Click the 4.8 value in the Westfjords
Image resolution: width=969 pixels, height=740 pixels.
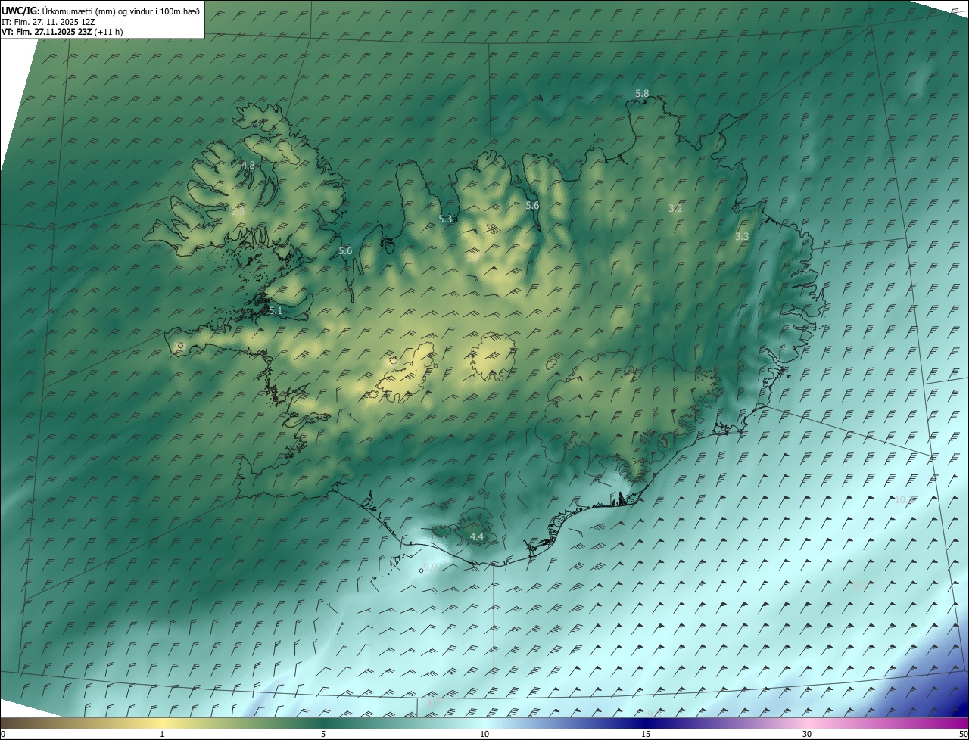pyautogui.click(x=248, y=165)
